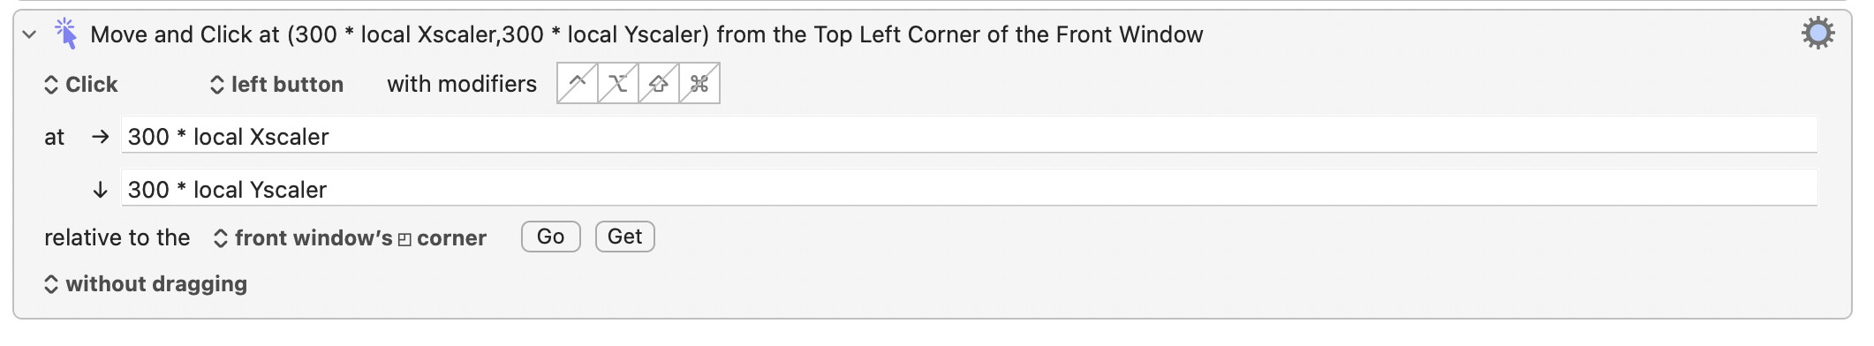Open the action gear menu
The height and width of the screenshot is (346, 1874).
pyautogui.click(x=1817, y=34)
